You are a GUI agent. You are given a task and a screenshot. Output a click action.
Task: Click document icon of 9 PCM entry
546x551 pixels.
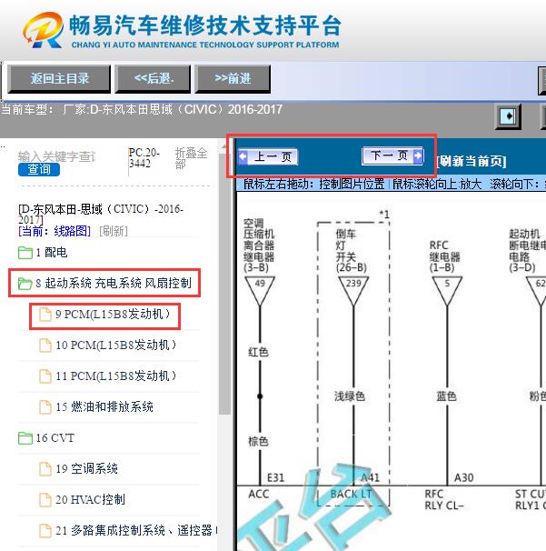pos(45,315)
